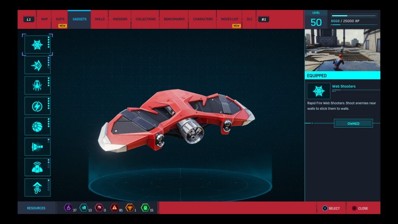Select the Spider-Drone gadget icon
The width and height of the screenshot is (398, 224).
37,86
